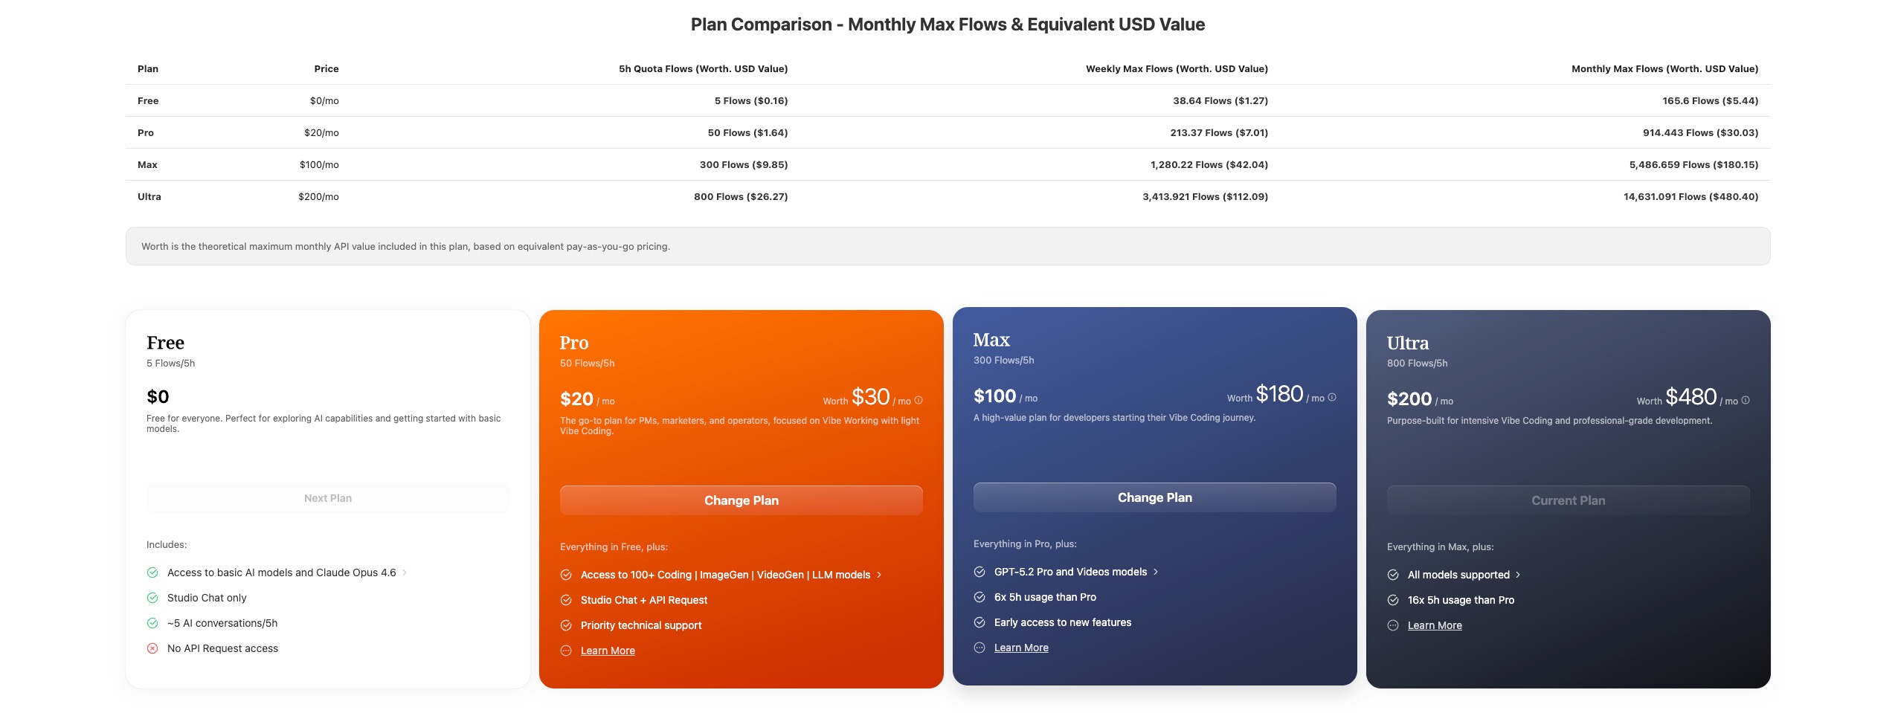The image size is (1898, 713).
Task: Click the green check beside Studio Chat only
Action: (x=152, y=597)
